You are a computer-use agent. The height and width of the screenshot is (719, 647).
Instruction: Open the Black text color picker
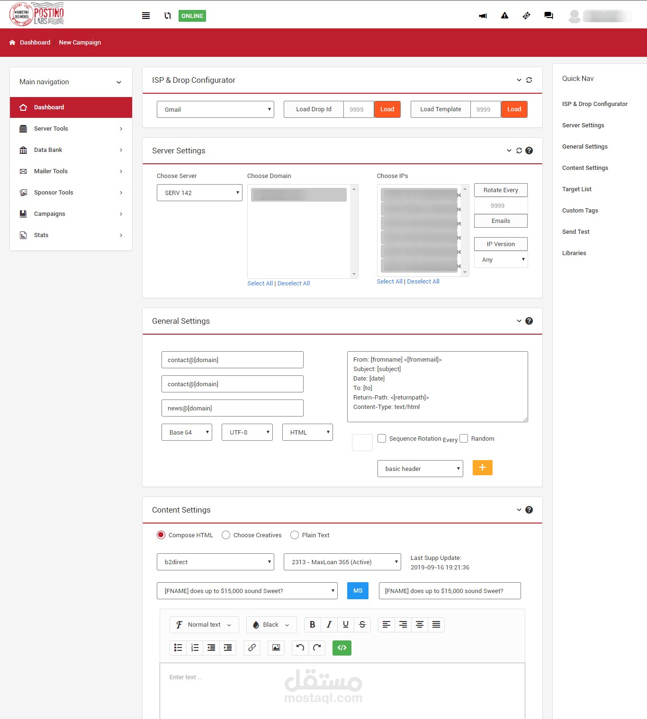(271, 624)
